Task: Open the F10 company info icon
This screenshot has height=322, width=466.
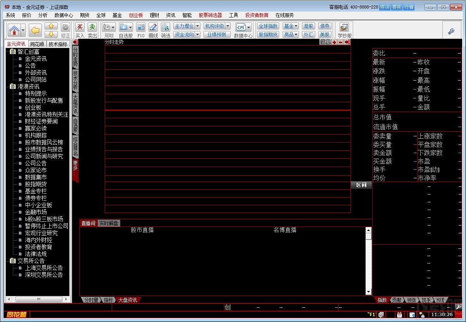Action: pos(141,27)
